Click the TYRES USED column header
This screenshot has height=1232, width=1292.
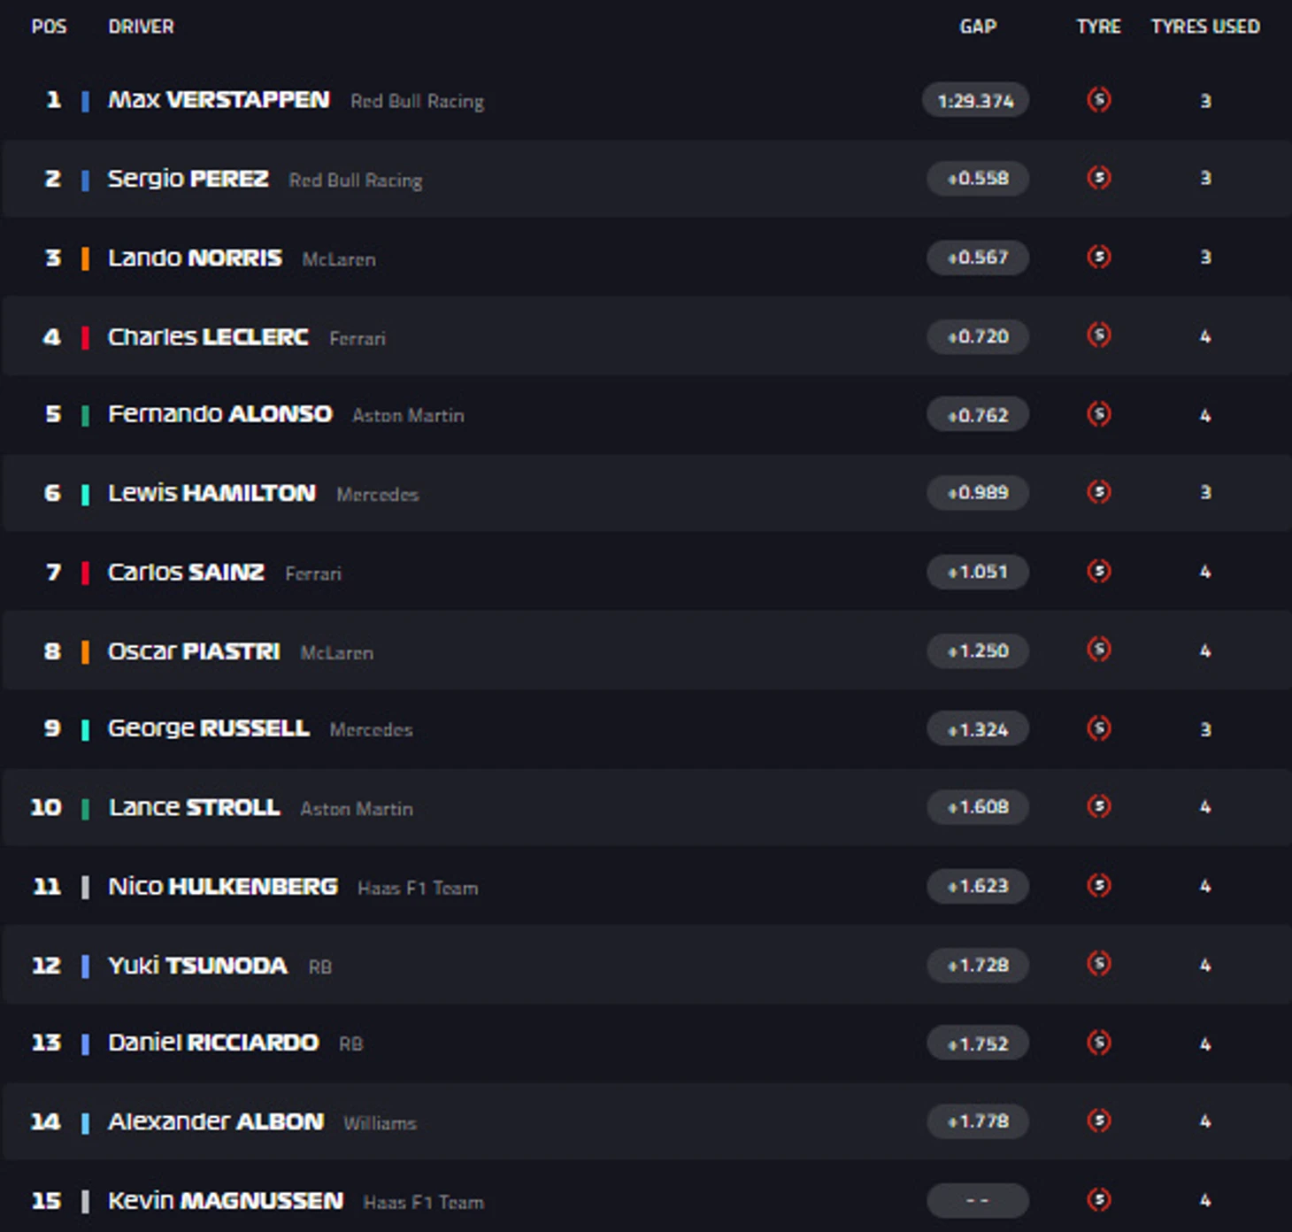[x=1205, y=27]
